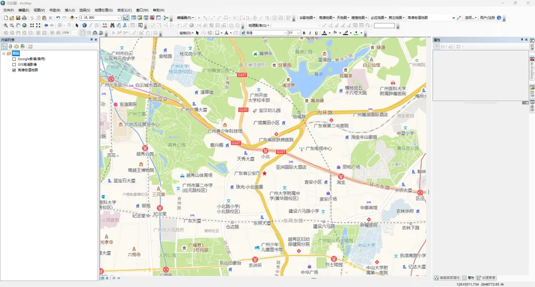The image size is (535, 287).
Task: Pin the 属性 panel
Action: [522, 40]
